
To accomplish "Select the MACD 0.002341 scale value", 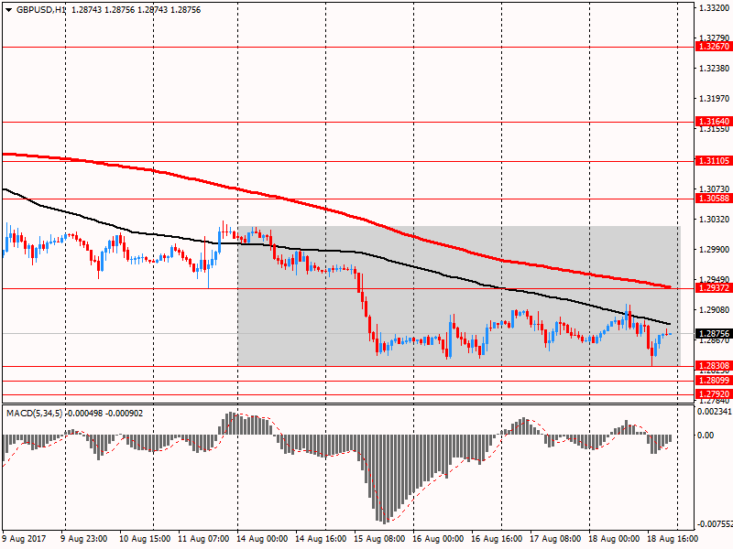I will [715, 411].
